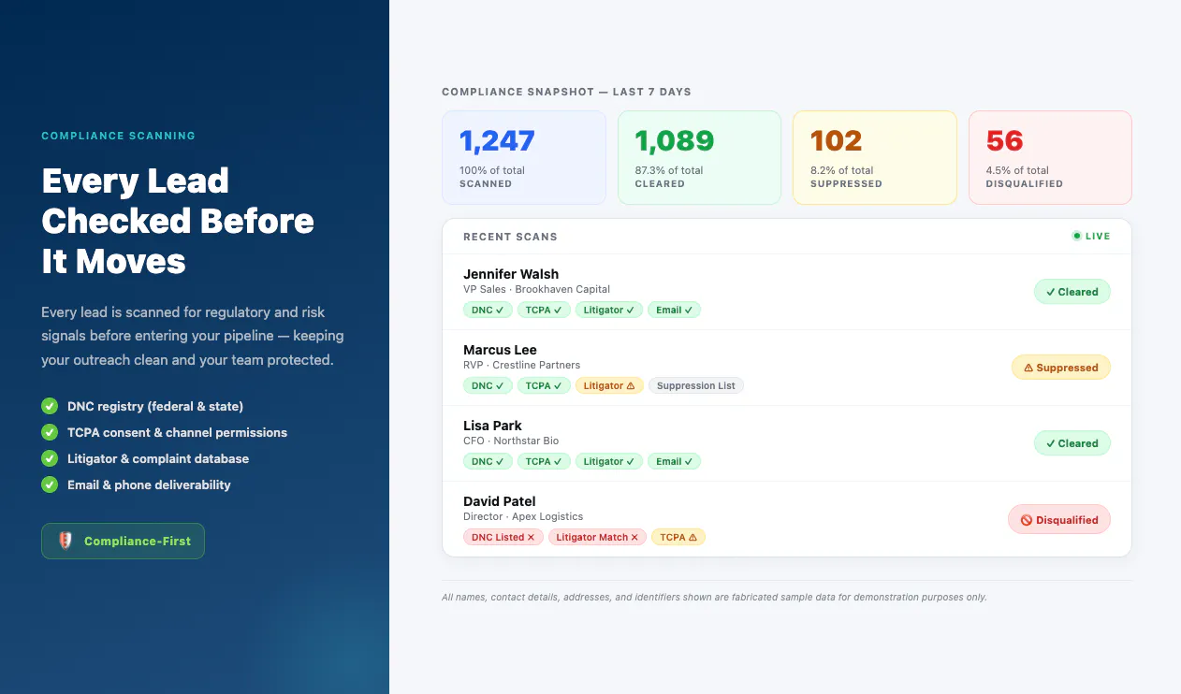This screenshot has width=1181, height=694.
Task: Click green checkmark beside DNC registry item
Action: [50, 406]
